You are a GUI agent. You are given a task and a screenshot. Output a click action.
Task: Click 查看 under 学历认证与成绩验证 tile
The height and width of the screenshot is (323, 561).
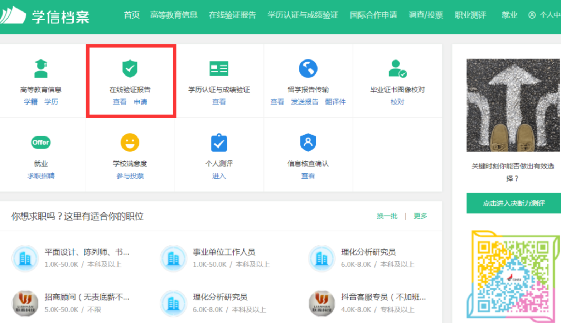point(219,102)
